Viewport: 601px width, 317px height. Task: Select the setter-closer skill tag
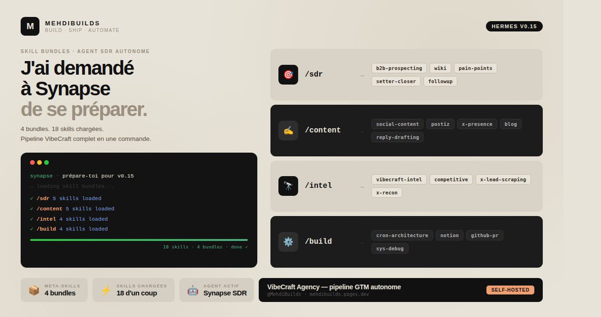click(396, 81)
